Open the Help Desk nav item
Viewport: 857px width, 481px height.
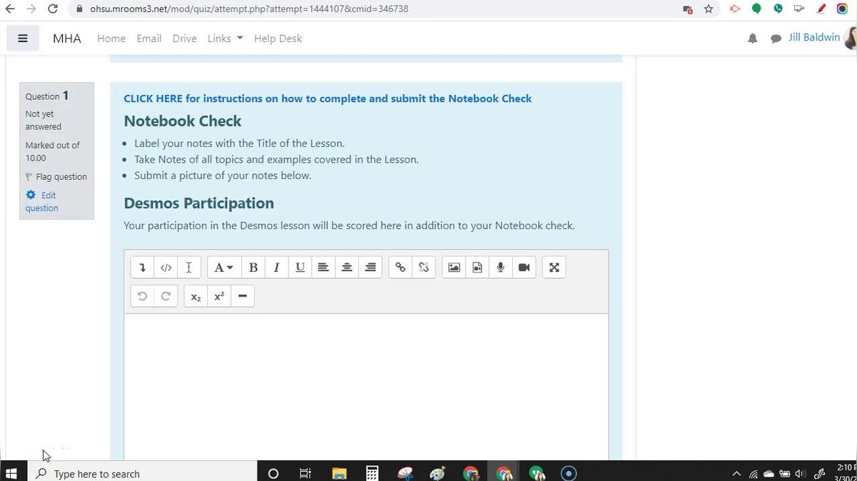pos(278,39)
